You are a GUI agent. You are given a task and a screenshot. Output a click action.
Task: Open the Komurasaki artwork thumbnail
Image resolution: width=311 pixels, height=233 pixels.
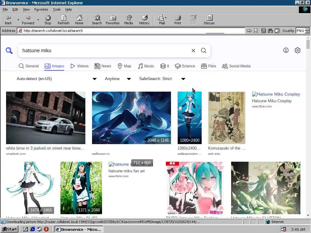coord(227,118)
